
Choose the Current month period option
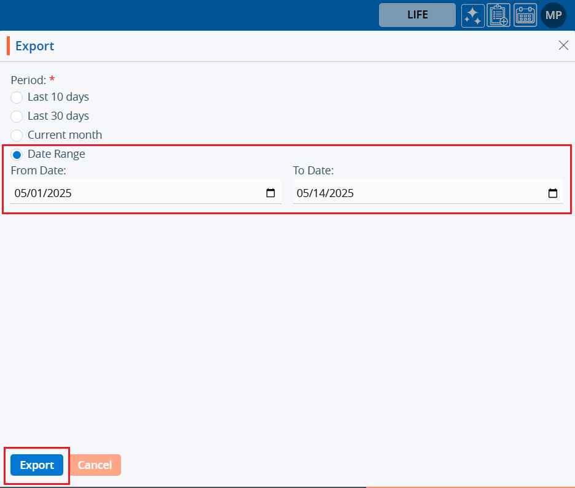click(17, 136)
